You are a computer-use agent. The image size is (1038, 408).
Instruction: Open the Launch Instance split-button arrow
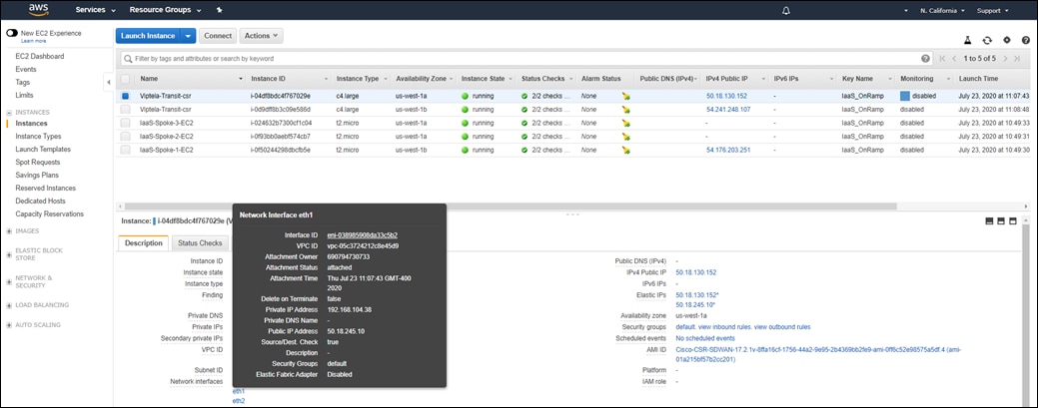(189, 36)
